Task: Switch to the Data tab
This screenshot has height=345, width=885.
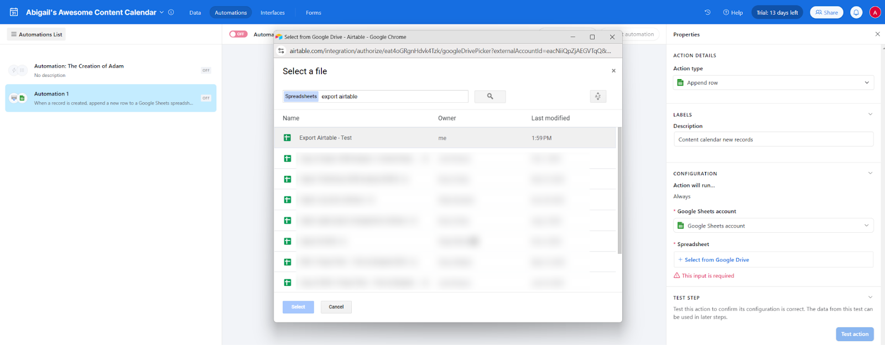Action: click(x=195, y=13)
